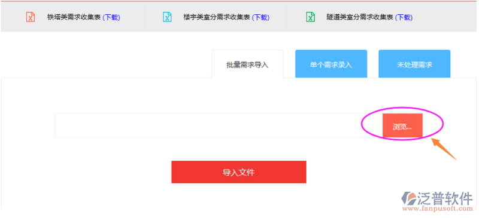479x218 pixels.
Task: Switch to the 批量需求导入 tab
Action: click(x=247, y=65)
